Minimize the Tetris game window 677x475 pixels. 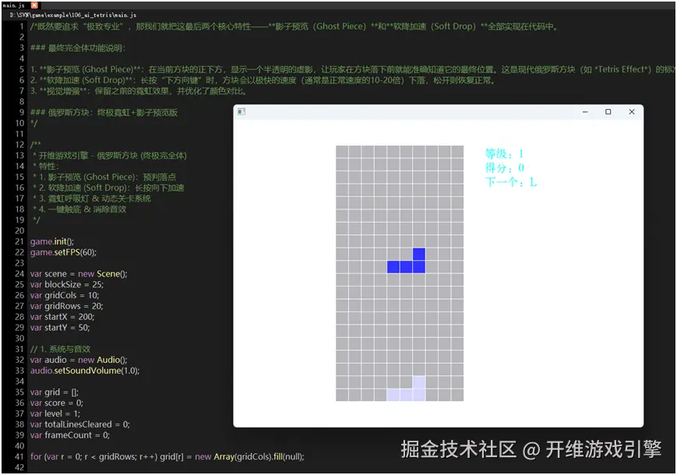click(584, 111)
